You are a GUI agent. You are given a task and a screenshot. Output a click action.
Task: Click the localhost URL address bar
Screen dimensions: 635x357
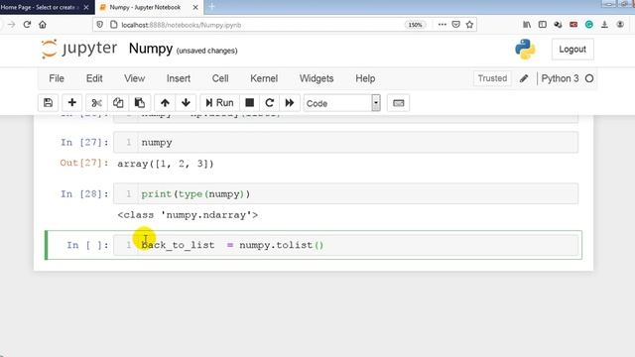259,25
